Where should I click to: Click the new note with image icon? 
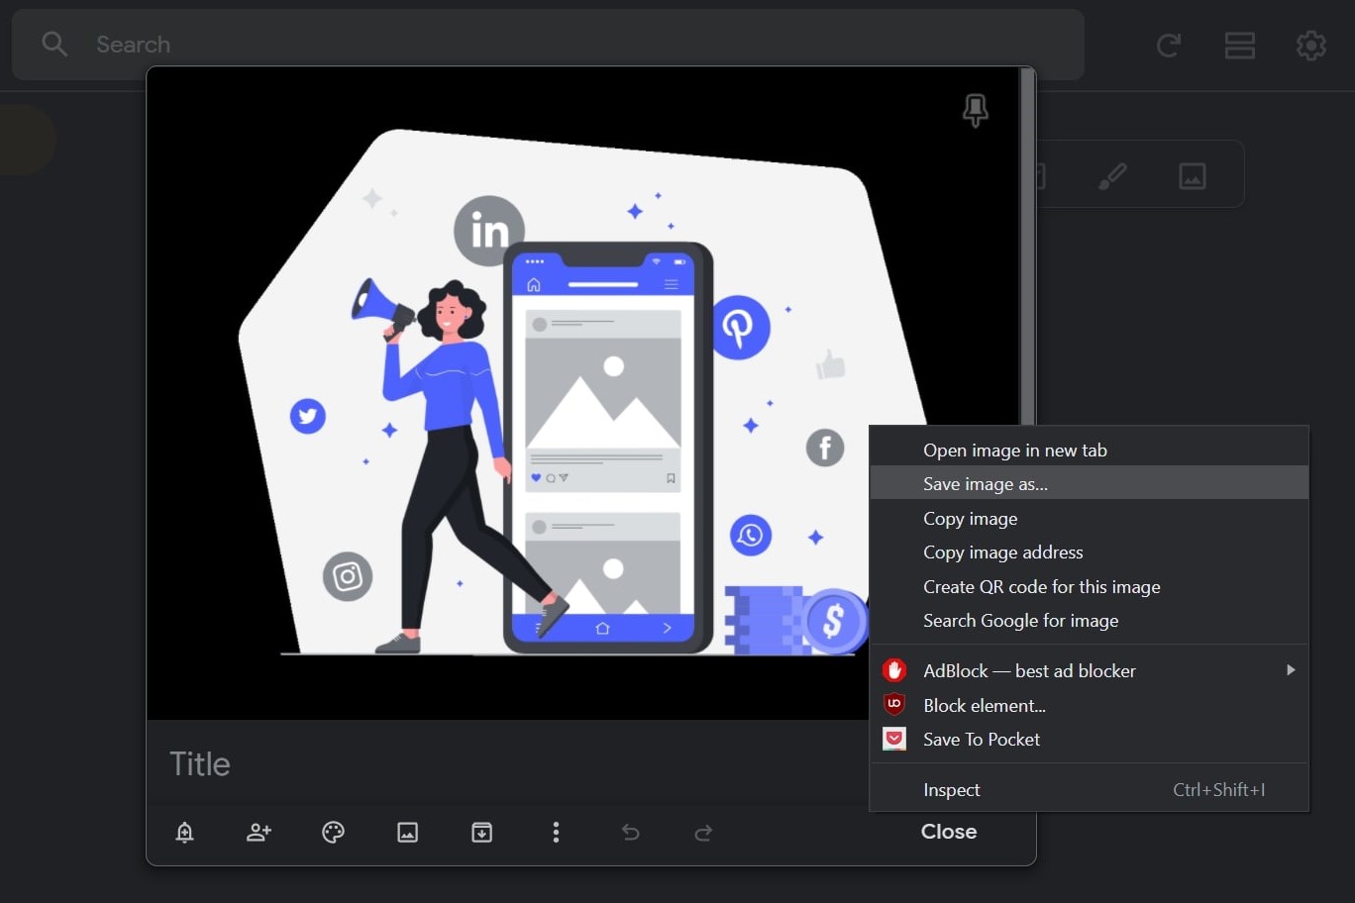(1192, 176)
